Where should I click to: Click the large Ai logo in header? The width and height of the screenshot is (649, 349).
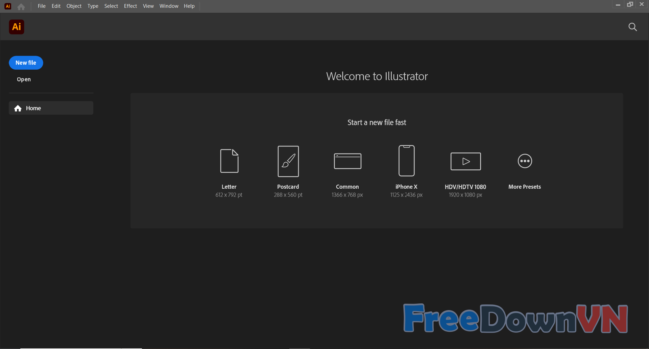pyautogui.click(x=17, y=27)
